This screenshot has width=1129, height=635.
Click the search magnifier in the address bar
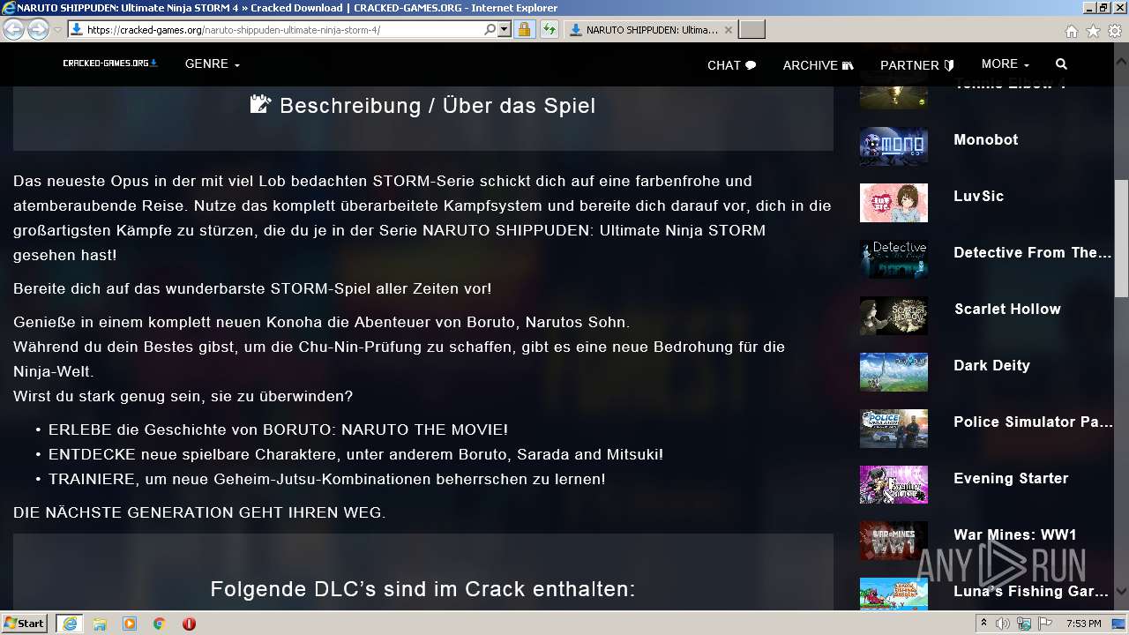tap(490, 29)
